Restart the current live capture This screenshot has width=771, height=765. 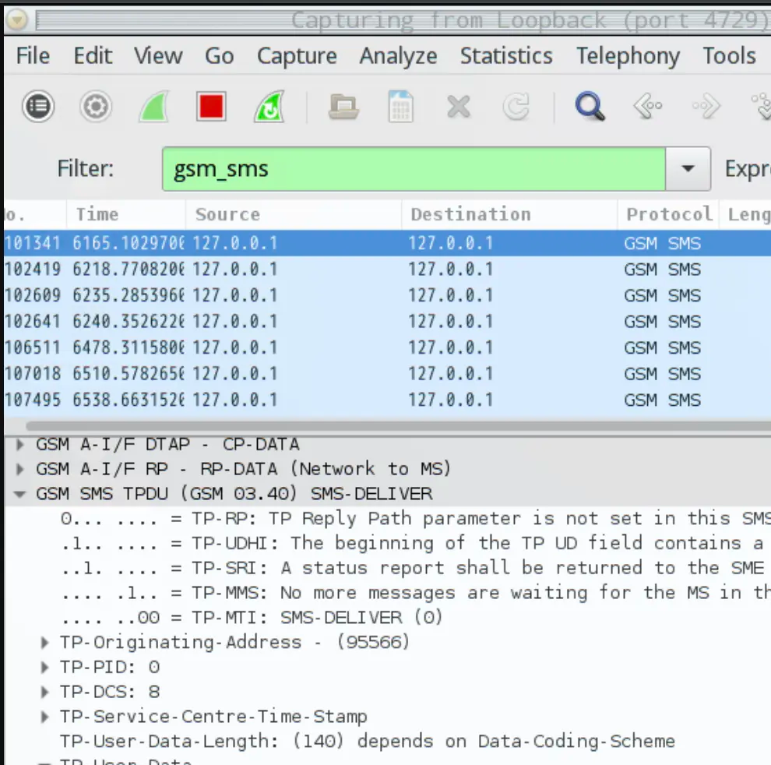(268, 106)
